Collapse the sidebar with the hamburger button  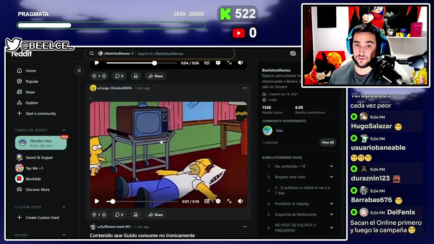point(79,70)
